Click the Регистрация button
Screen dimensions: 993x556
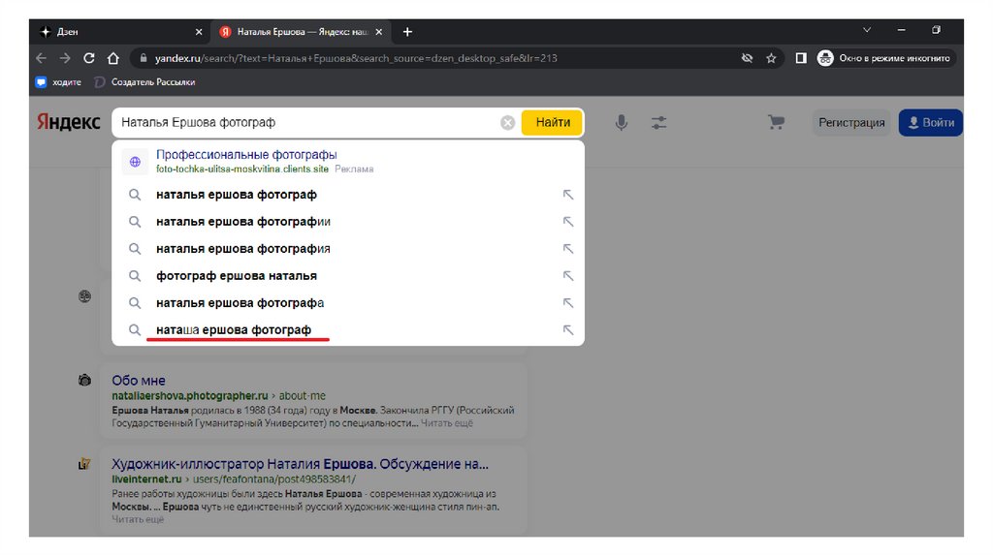click(x=851, y=123)
